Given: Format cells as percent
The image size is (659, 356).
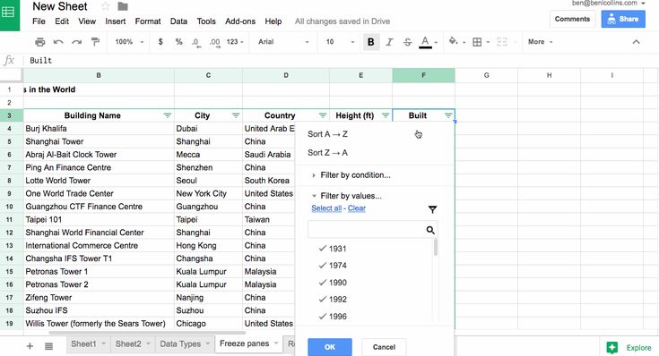Looking at the screenshot, I should click(x=178, y=42).
